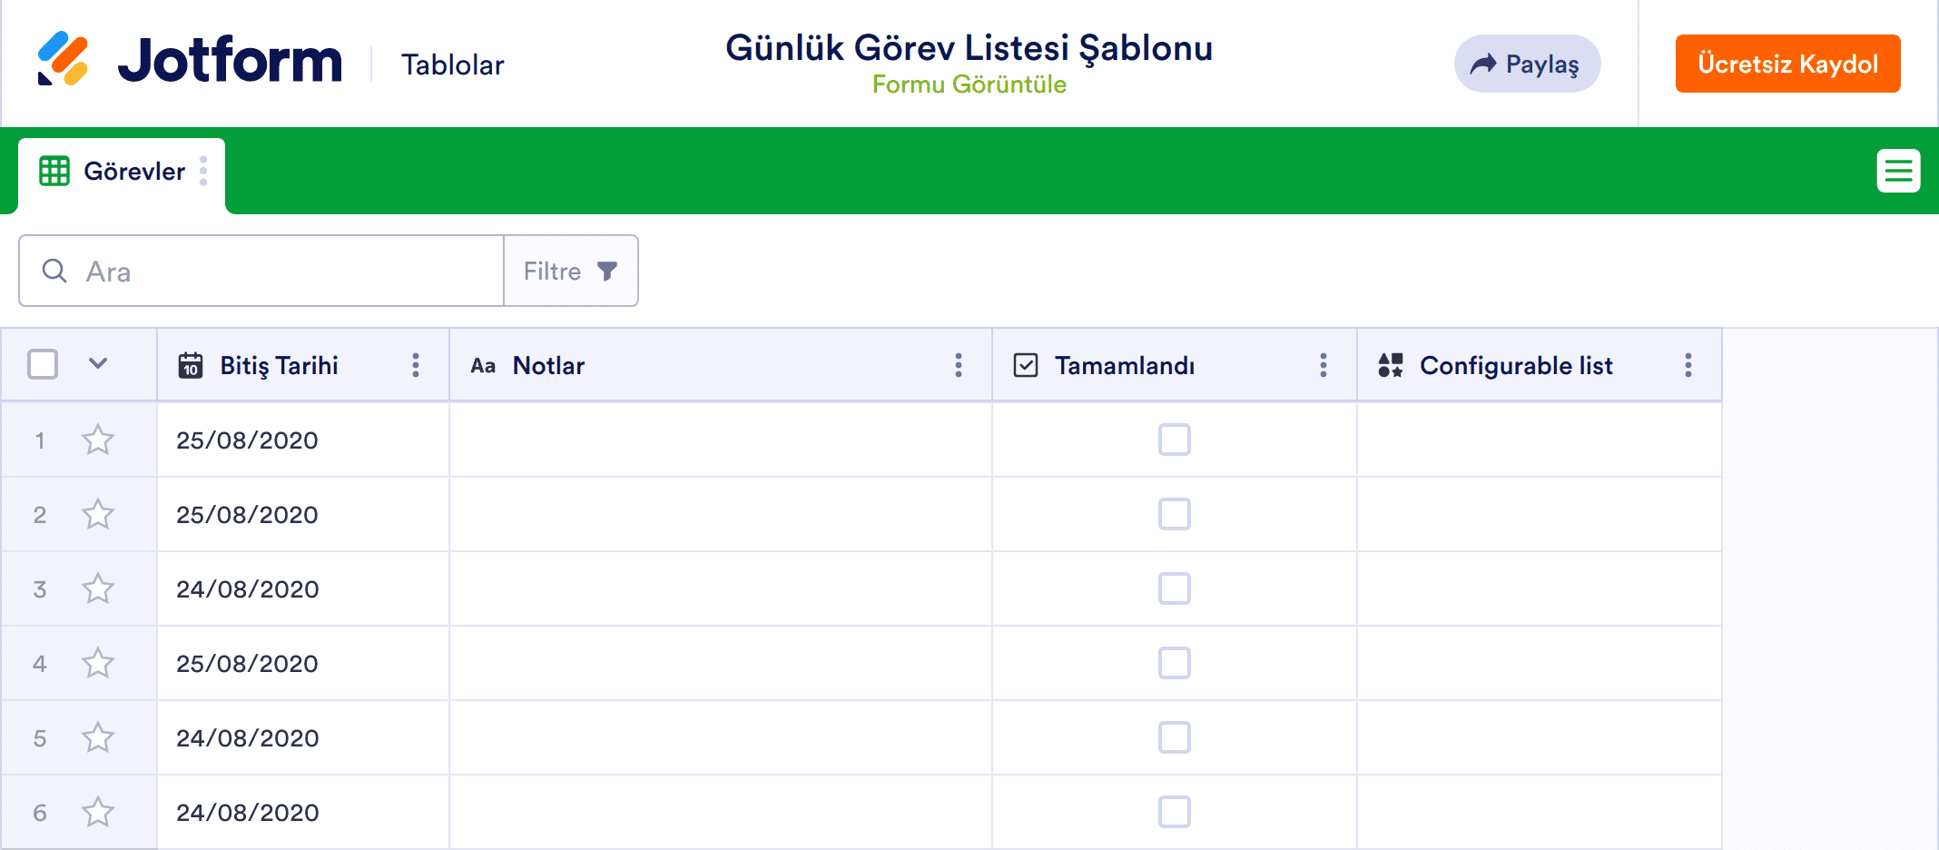Open the green hamburger menu icon
Image resolution: width=1939 pixels, height=850 pixels.
[1898, 171]
